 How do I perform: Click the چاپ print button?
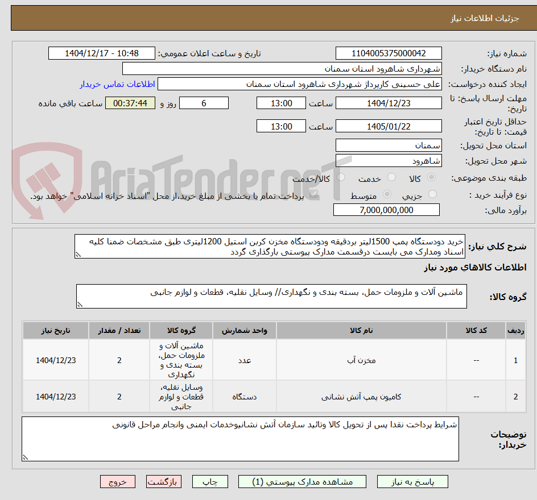[x=210, y=481]
